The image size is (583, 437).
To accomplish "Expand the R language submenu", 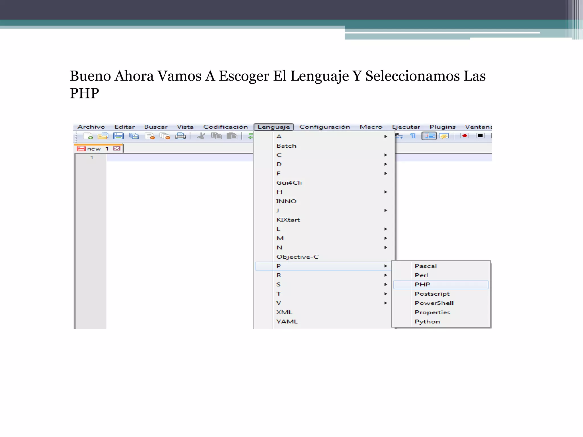I will pyautogui.click(x=324, y=275).
